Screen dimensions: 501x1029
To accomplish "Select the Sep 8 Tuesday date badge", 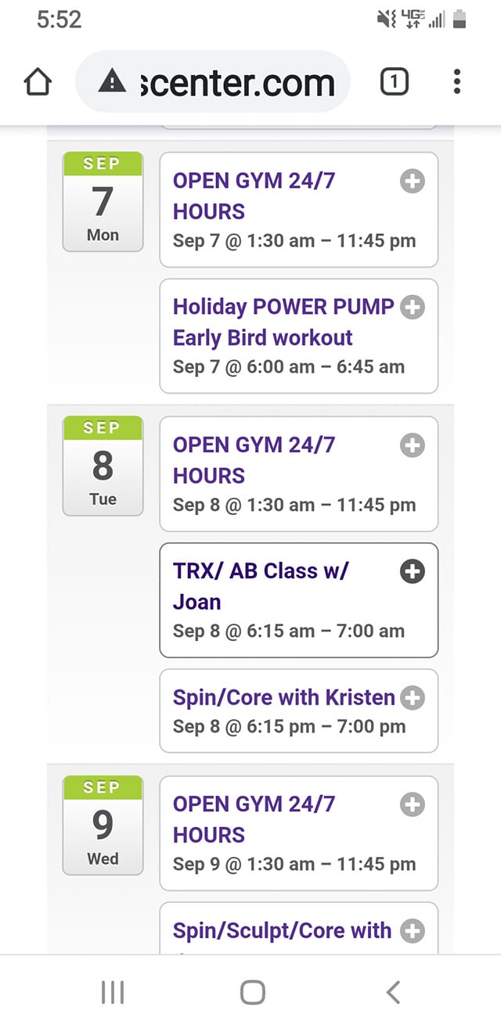I will point(103,466).
